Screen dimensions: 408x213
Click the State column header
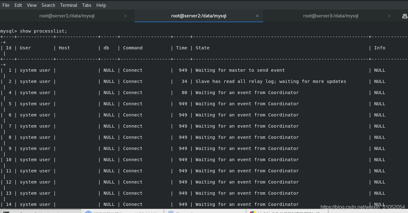click(x=203, y=48)
